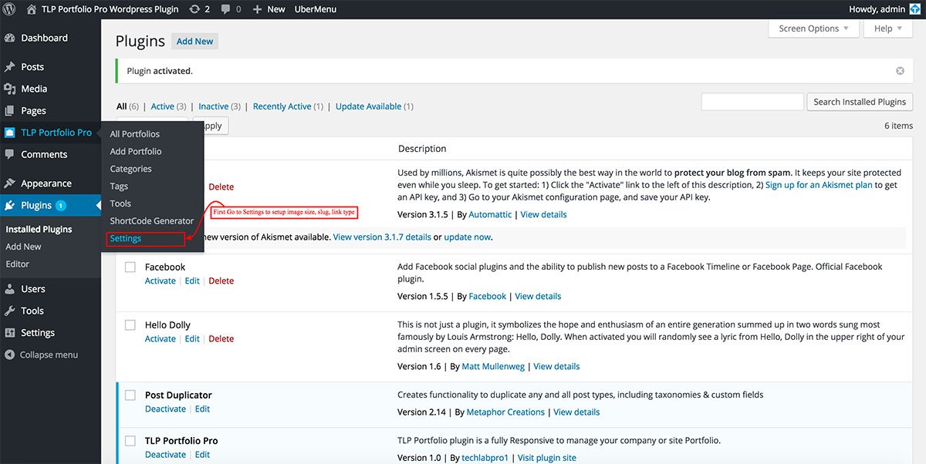Open Tags in flyout menu
926x464 pixels.
pos(119,186)
